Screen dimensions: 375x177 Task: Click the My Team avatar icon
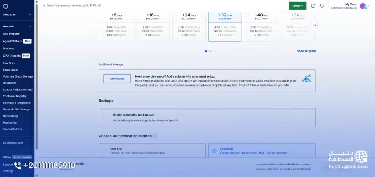coord(363,6)
